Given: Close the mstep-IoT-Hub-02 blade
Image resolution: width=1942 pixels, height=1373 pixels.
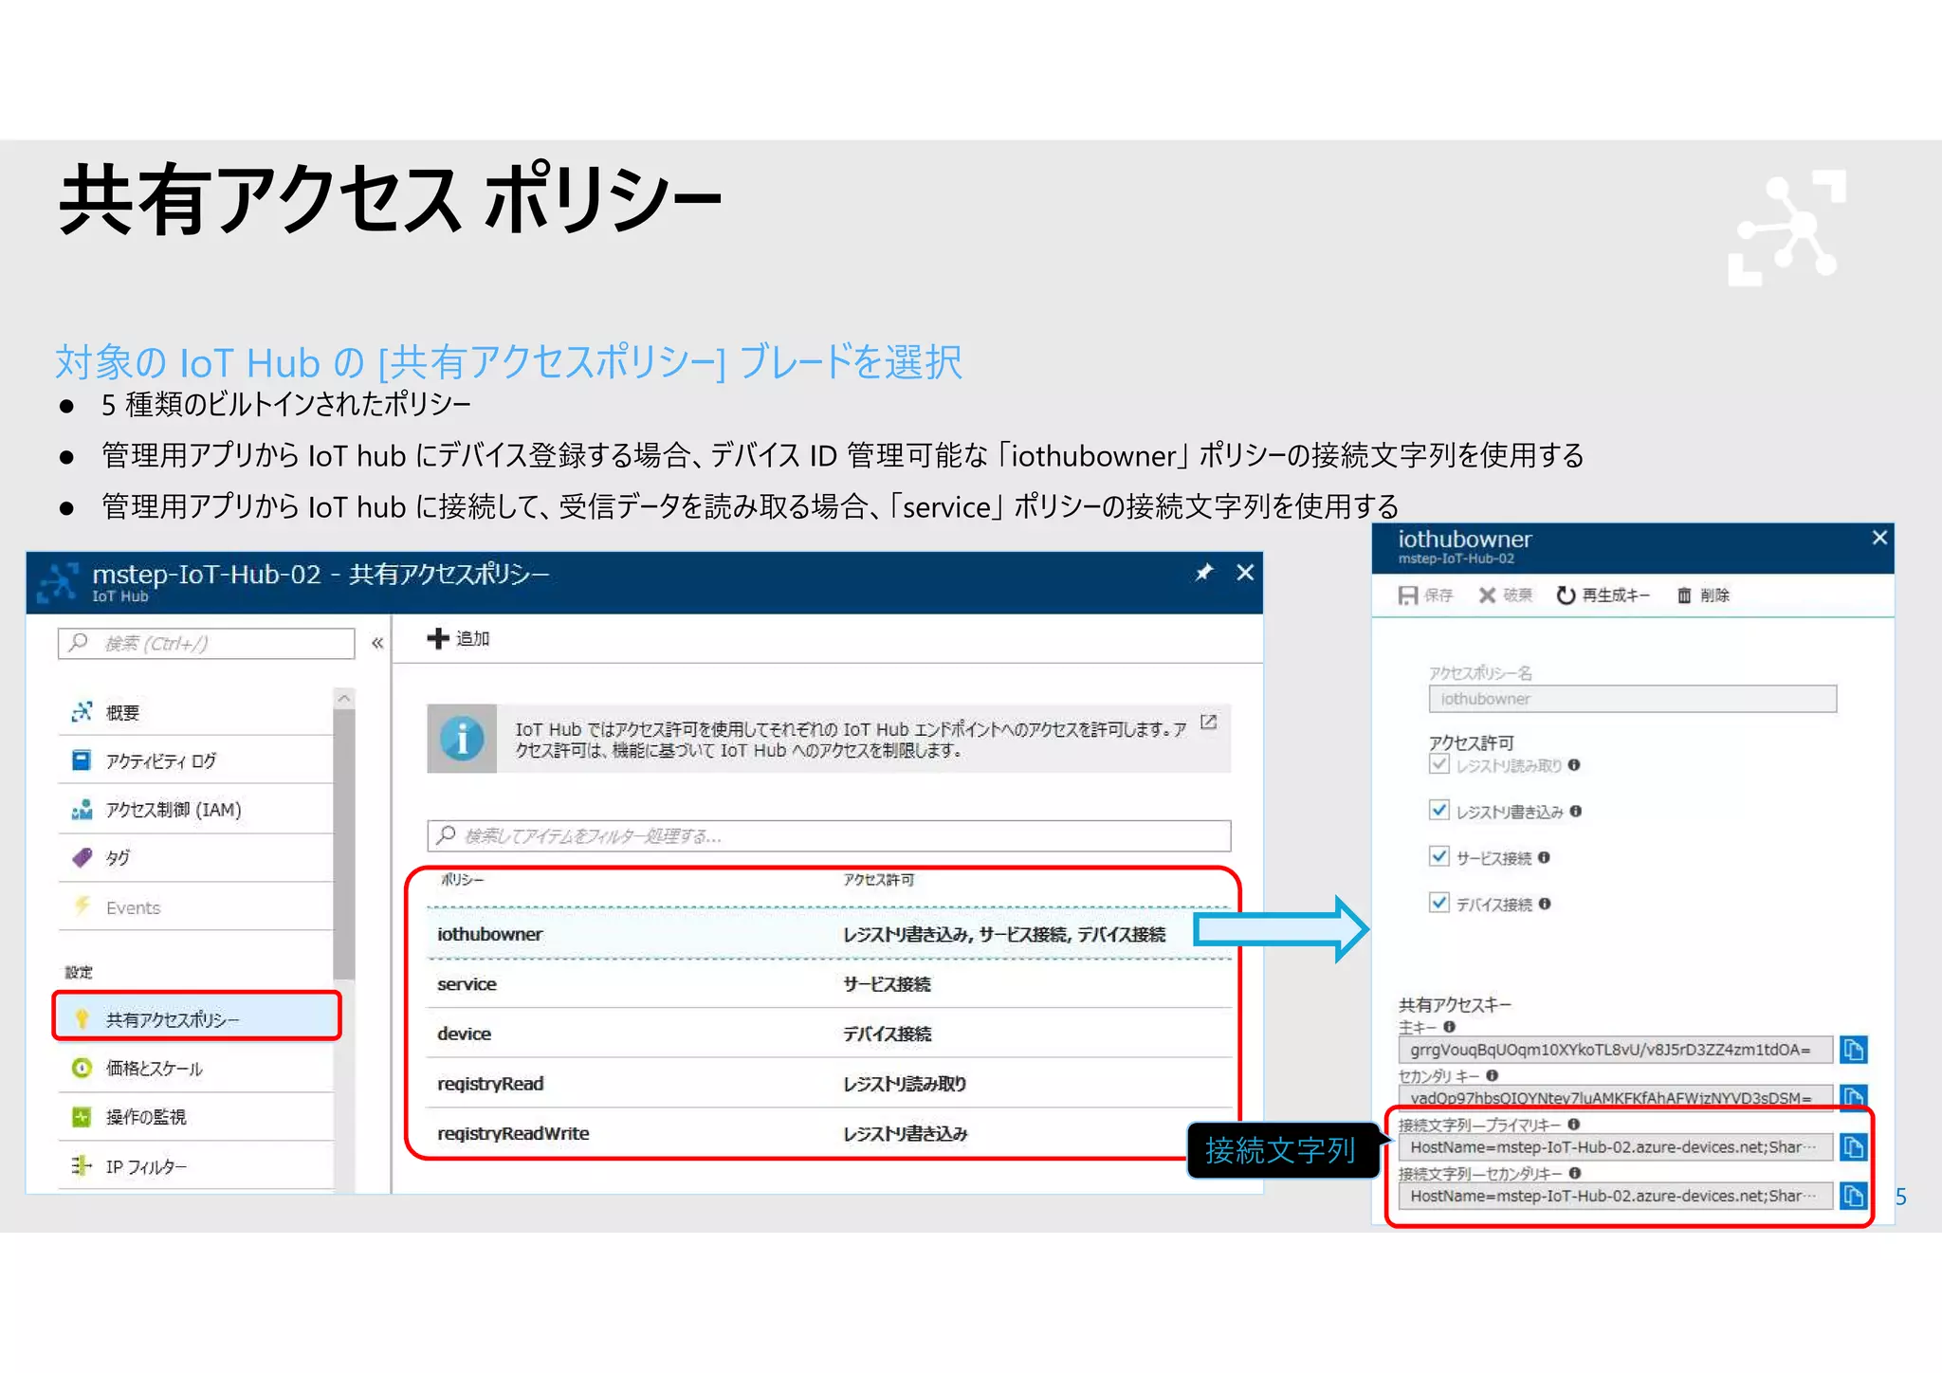Looking at the screenshot, I should pyautogui.click(x=1245, y=573).
